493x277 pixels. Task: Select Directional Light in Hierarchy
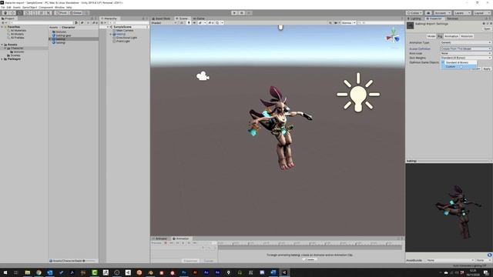(x=126, y=38)
